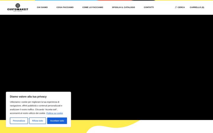Accept cookies with Accettare tutto

(57, 121)
